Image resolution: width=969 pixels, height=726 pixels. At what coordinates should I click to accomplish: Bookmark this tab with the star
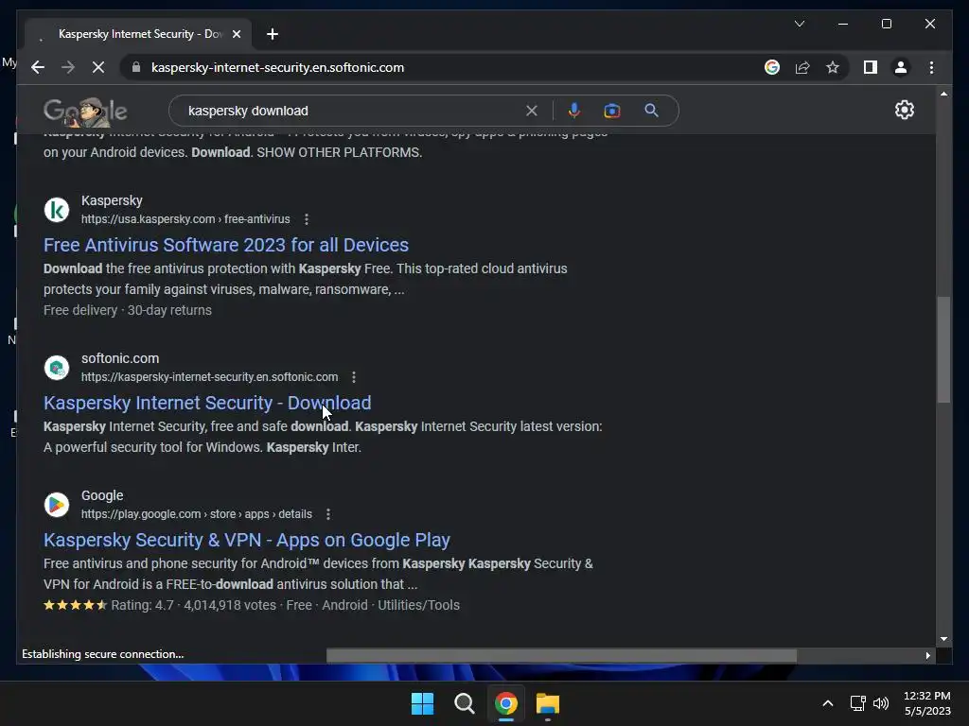(x=833, y=67)
